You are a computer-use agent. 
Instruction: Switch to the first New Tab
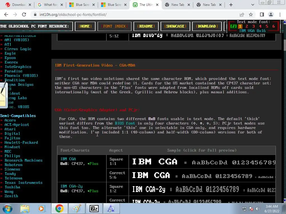tap(175, 5)
